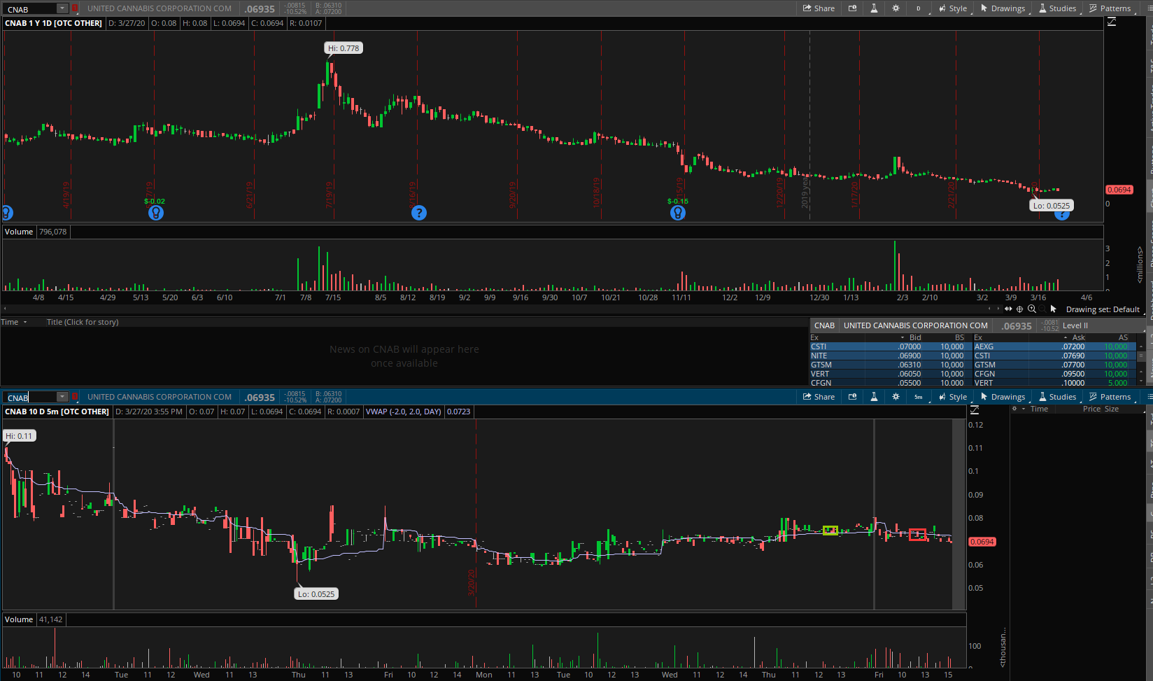Toggle sort on the Bid column header

[x=914, y=337]
